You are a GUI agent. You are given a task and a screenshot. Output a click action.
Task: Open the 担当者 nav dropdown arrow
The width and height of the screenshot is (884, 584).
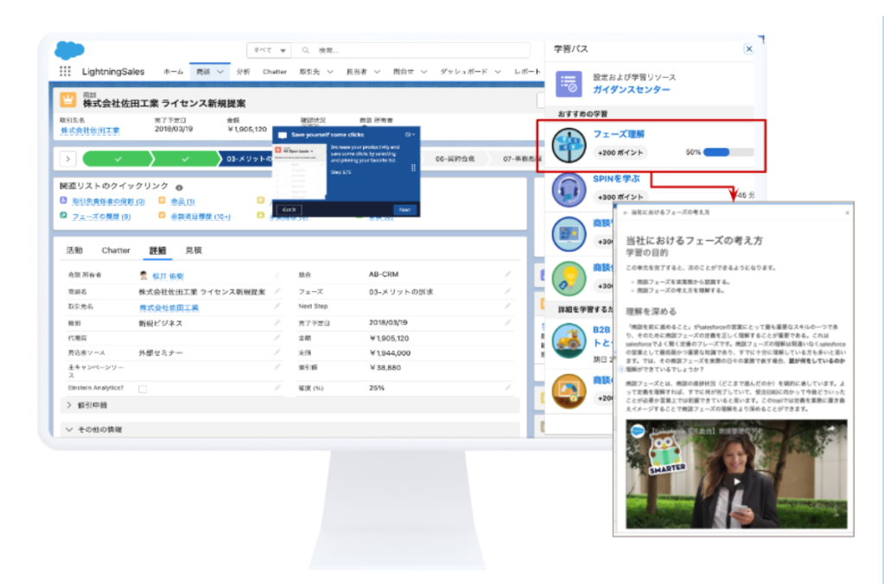click(377, 72)
